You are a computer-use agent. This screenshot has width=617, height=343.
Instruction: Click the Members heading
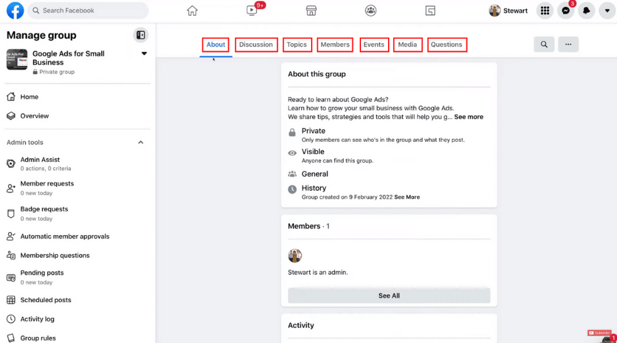(304, 226)
